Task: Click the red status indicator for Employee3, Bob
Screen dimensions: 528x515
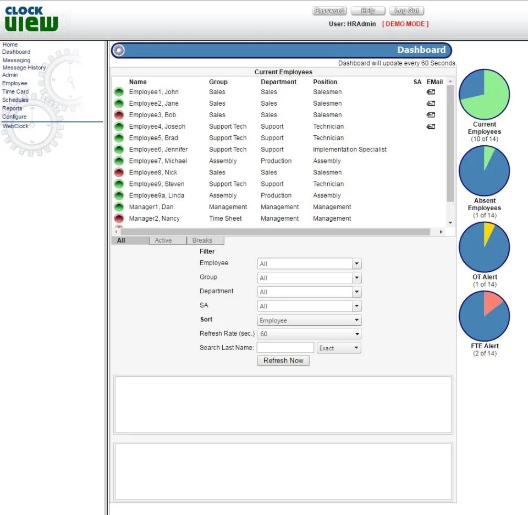Action: coord(119,115)
